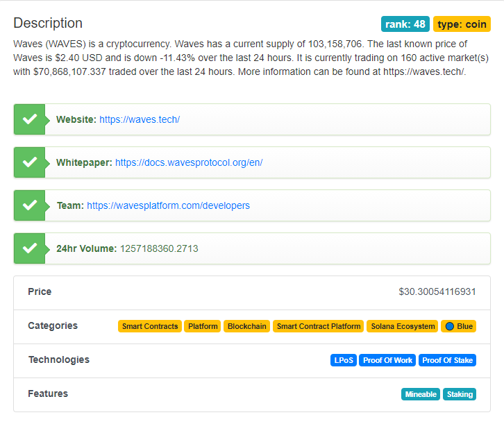Select the LPoS technology tag
The image size is (504, 424).
click(343, 360)
